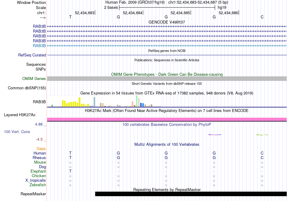Click the RefSeq Curated track label
Viewport: 287px width, 201px height.
(x=32, y=55)
